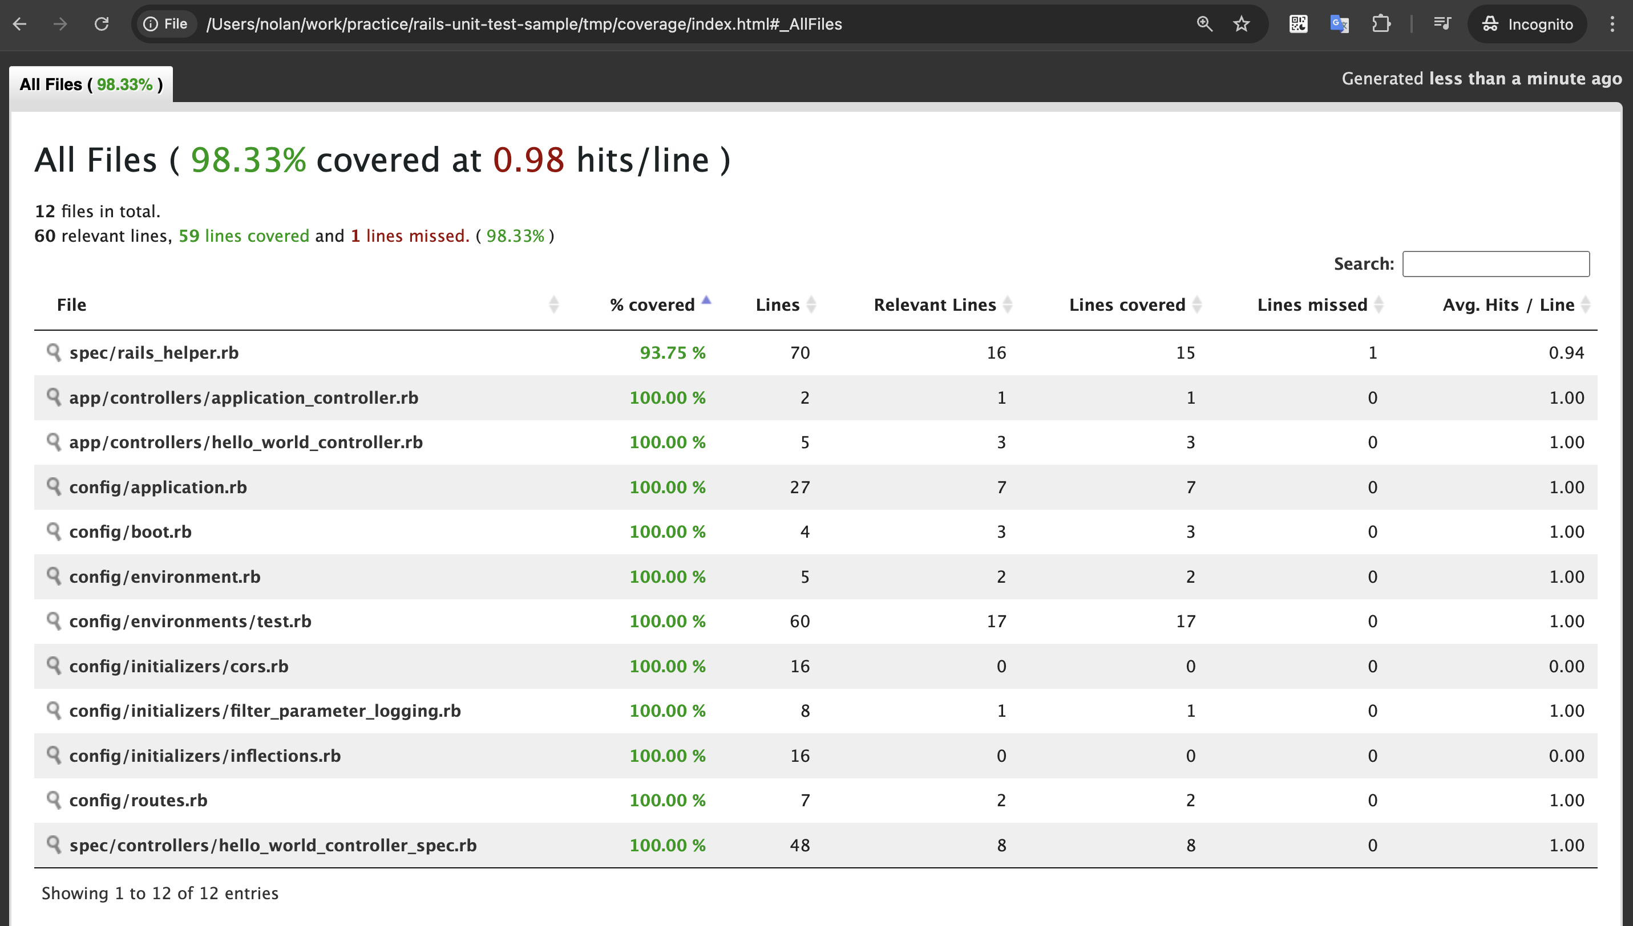The width and height of the screenshot is (1633, 926).
Task: Click the Search input field
Action: 1495,264
